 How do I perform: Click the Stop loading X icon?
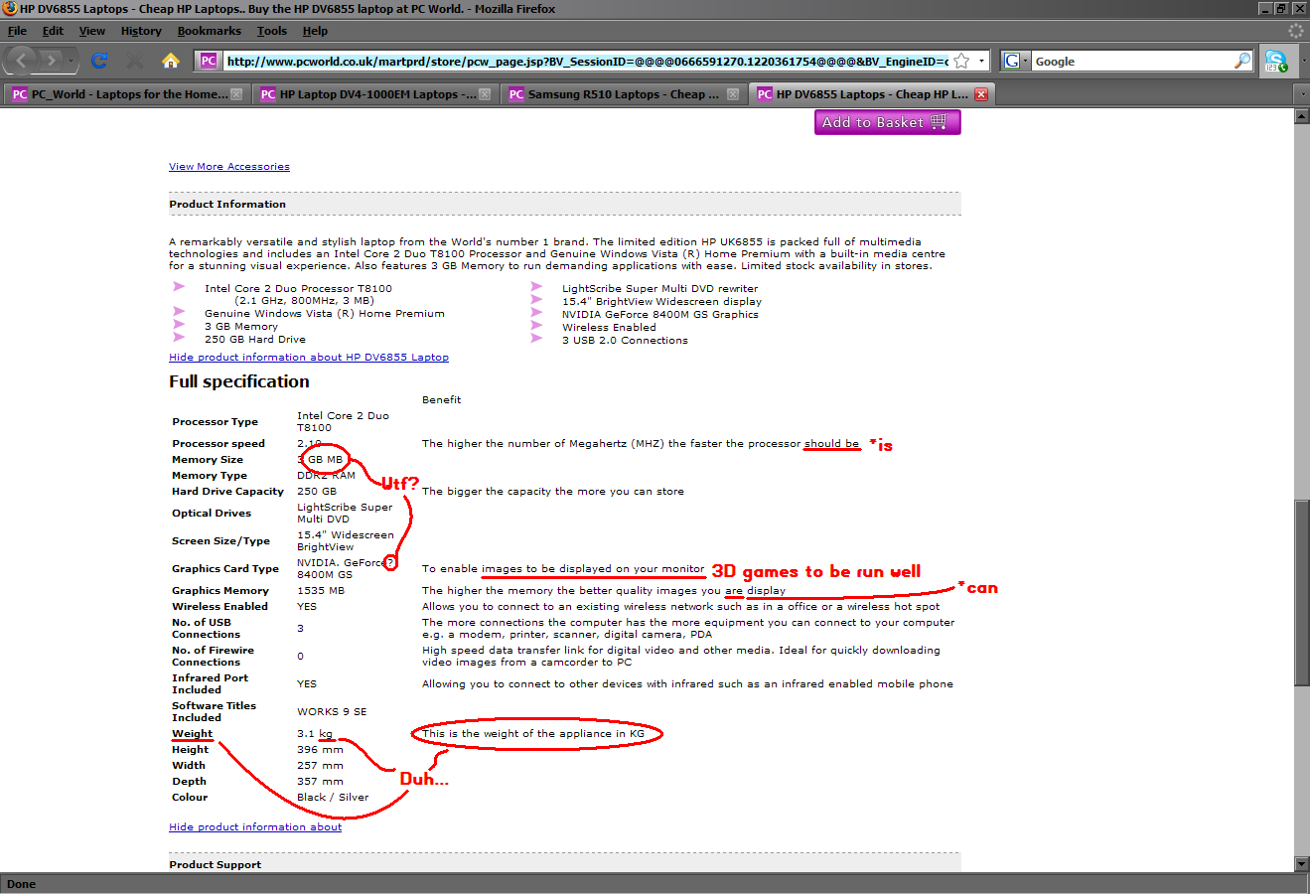point(135,61)
